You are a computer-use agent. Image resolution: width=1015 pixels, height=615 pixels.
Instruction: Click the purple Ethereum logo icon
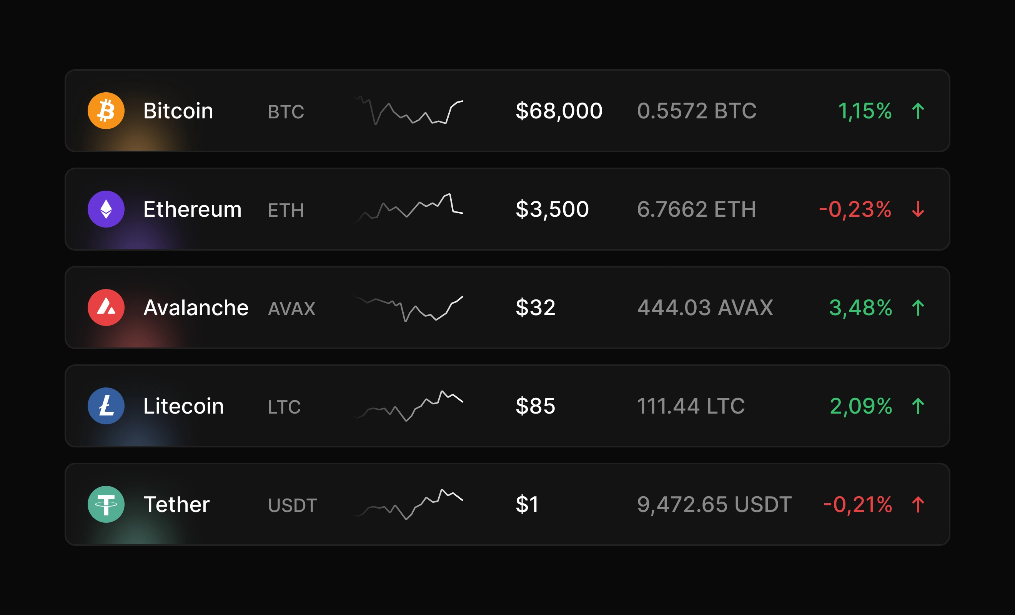pos(106,209)
